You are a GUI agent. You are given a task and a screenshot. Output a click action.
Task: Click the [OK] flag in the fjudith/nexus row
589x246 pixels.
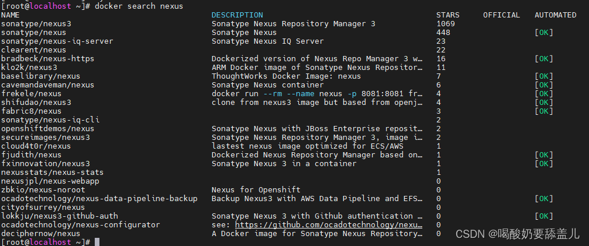[543, 154]
